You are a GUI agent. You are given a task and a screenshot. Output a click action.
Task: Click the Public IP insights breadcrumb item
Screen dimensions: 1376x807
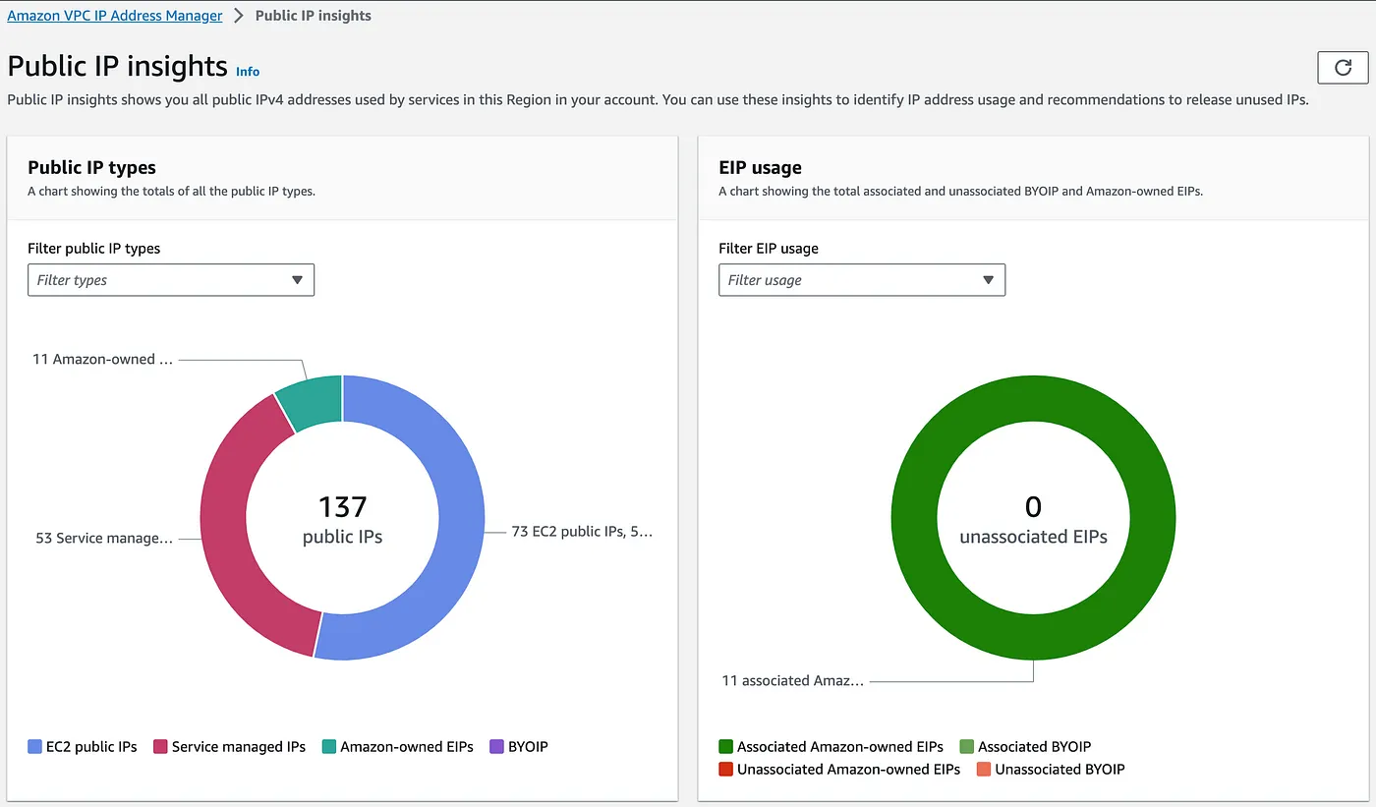[313, 16]
